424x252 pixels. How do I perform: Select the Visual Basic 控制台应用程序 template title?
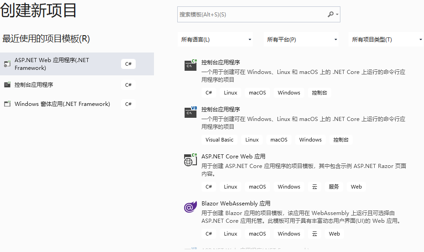[221, 110]
